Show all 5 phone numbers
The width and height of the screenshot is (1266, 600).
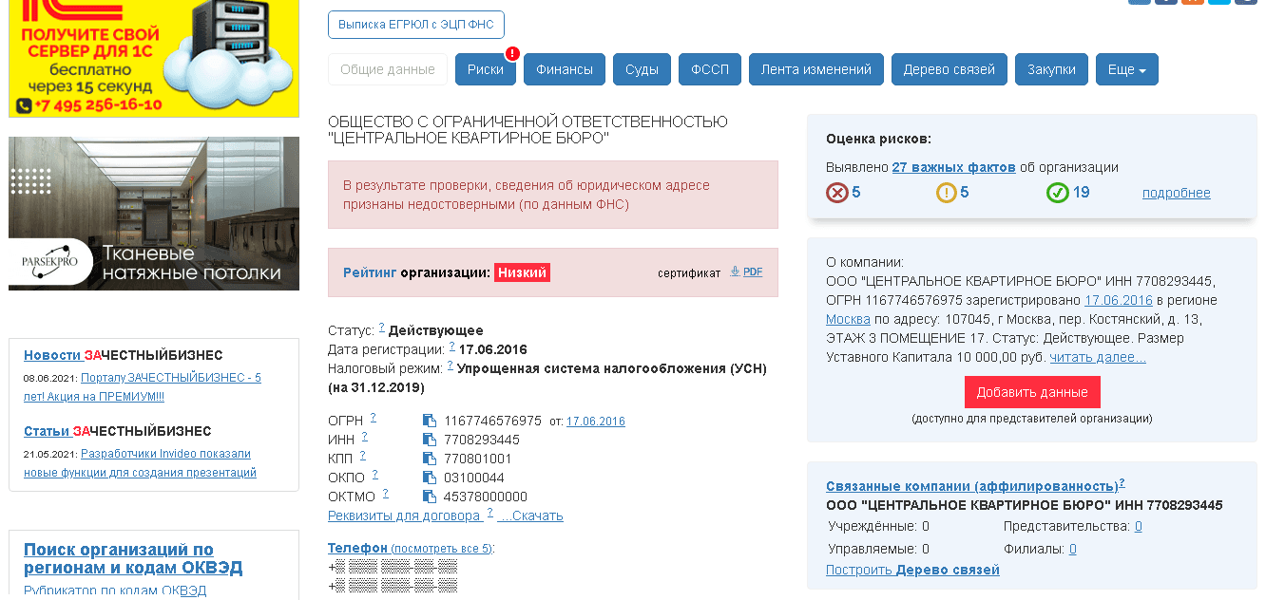[x=442, y=549]
